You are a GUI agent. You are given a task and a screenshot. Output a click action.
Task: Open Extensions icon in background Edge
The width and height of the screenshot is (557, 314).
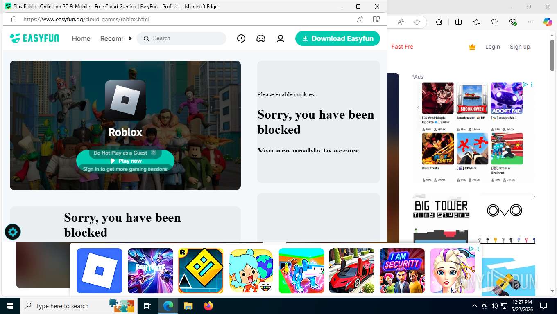tap(439, 22)
